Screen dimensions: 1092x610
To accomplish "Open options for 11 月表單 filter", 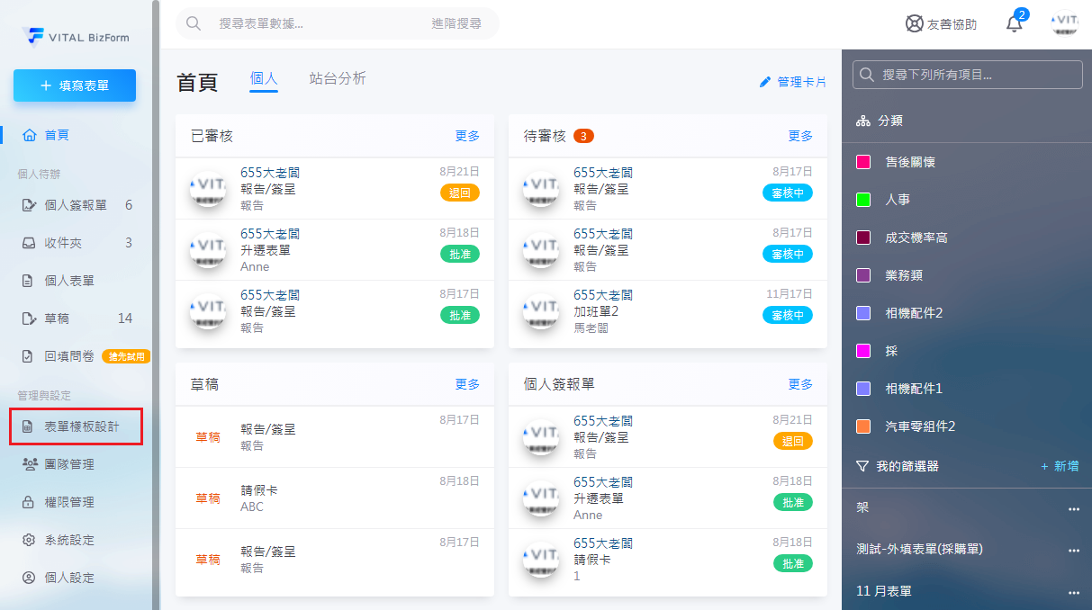I will pyautogui.click(x=1073, y=592).
